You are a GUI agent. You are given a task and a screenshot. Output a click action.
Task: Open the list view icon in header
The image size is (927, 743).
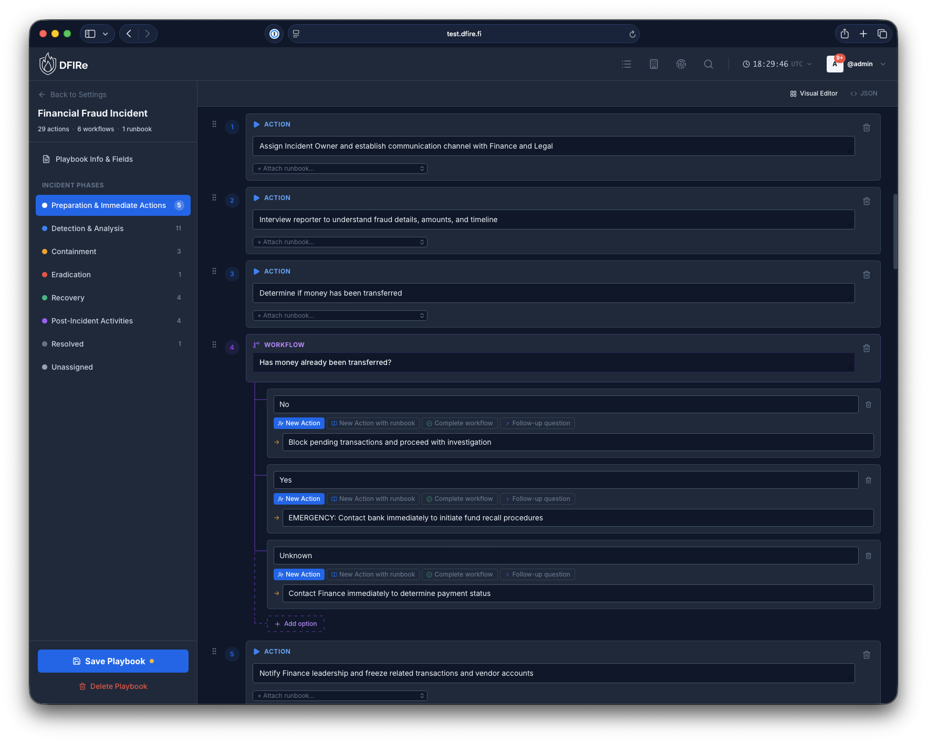click(627, 64)
